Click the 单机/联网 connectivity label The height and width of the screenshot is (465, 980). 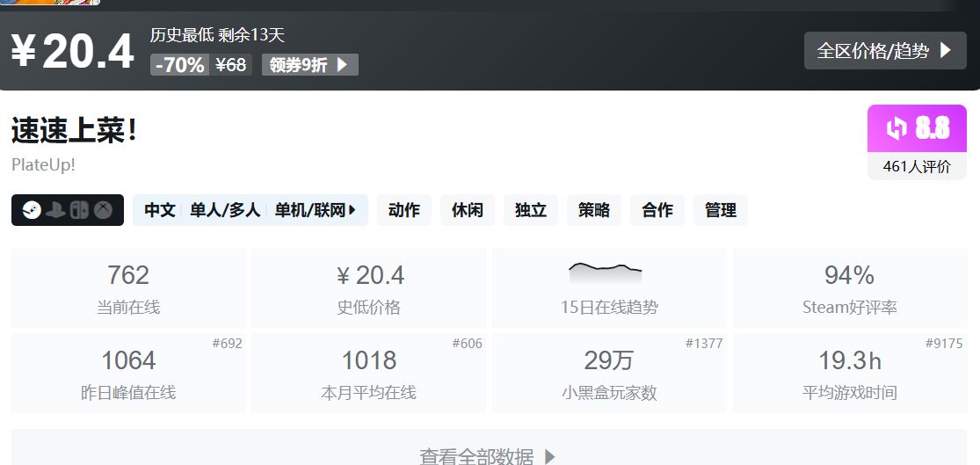click(310, 210)
